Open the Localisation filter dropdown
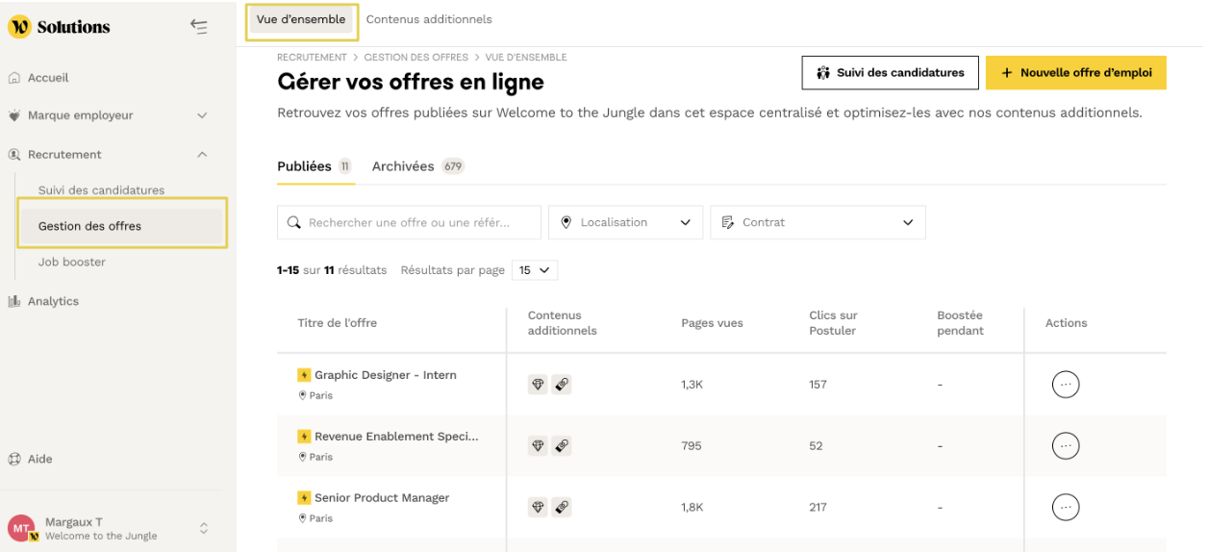This screenshot has height=552, width=1208. coord(625,222)
